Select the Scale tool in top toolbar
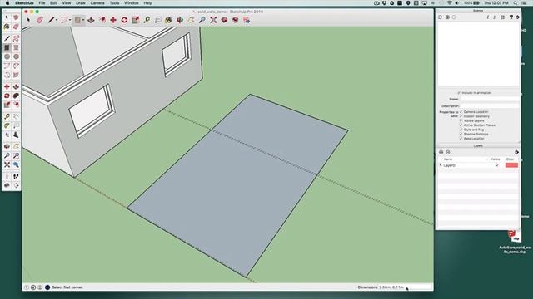 pyautogui.click(x=136, y=20)
